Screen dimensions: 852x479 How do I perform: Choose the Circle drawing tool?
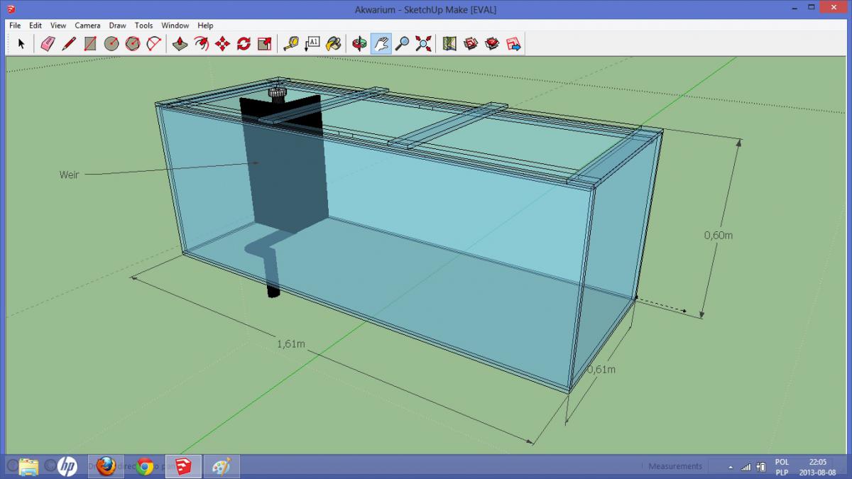tap(111, 44)
